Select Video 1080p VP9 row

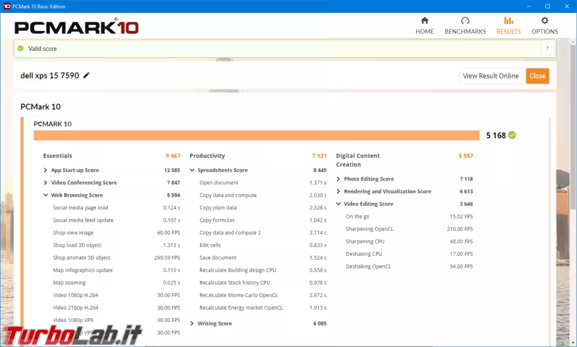click(116, 321)
